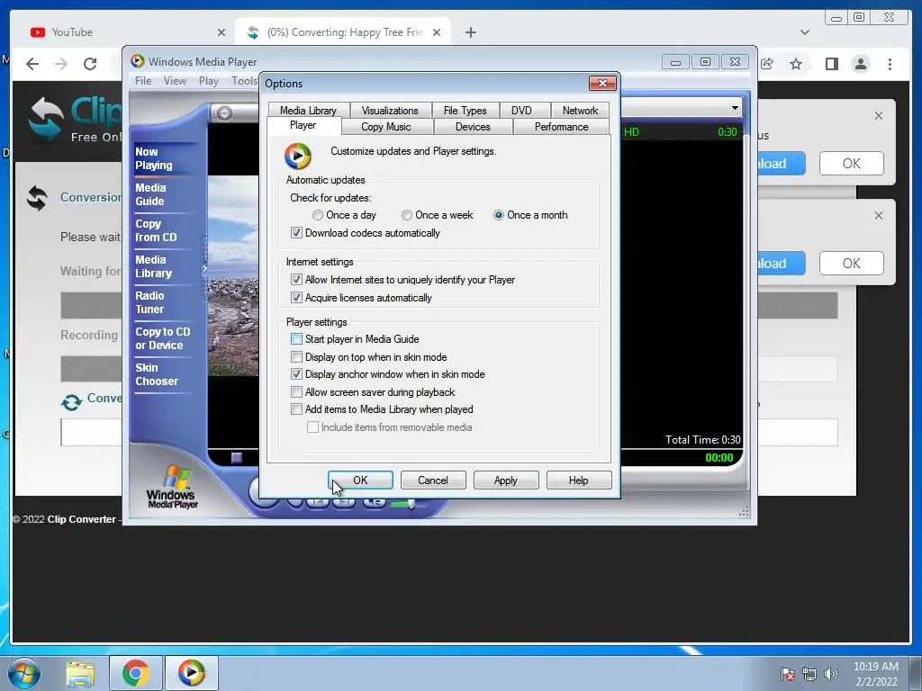
Task: Select Once a month update check
Action: click(499, 215)
